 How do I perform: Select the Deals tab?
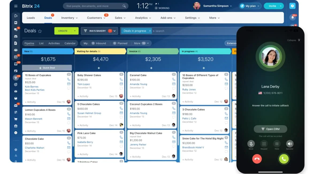pyautogui.click(x=48, y=18)
